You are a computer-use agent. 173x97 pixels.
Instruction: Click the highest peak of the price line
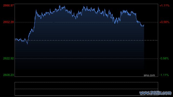60,5
